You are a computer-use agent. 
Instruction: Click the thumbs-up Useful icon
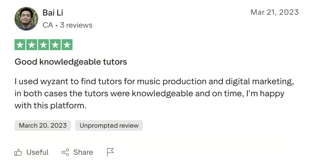18,153
